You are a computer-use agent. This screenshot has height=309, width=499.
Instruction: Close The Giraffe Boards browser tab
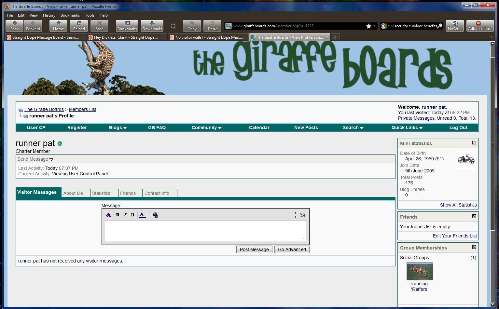tap(326, 37)
